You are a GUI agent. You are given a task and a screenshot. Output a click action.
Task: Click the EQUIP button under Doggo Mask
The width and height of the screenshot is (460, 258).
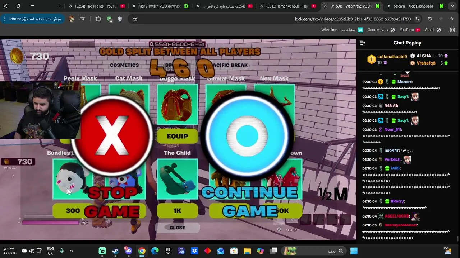177,137
